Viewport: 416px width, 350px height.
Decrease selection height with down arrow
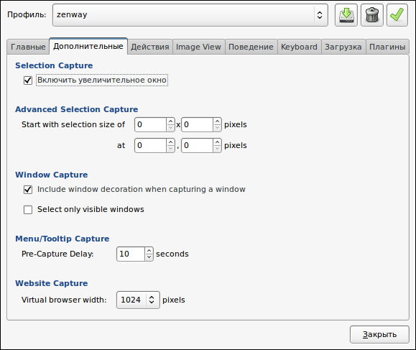(217, 128)
